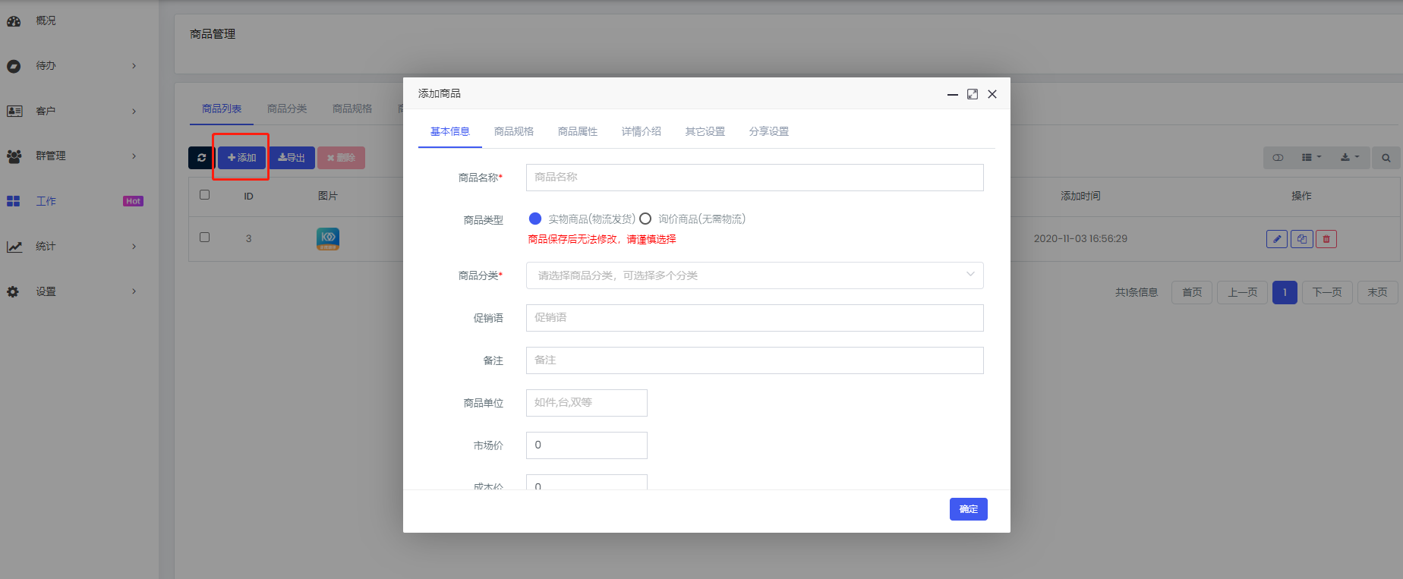
Task: Switch to the 详情介绍 tab
Action: tap(641, 131)
